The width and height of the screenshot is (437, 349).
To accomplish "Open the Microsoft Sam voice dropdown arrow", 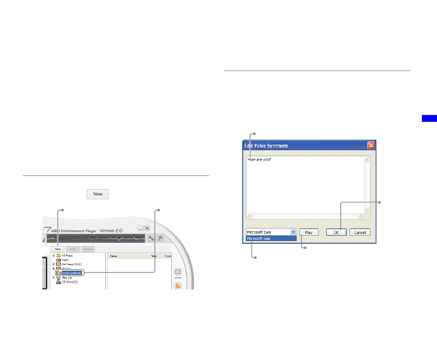I will pos(293,232).
